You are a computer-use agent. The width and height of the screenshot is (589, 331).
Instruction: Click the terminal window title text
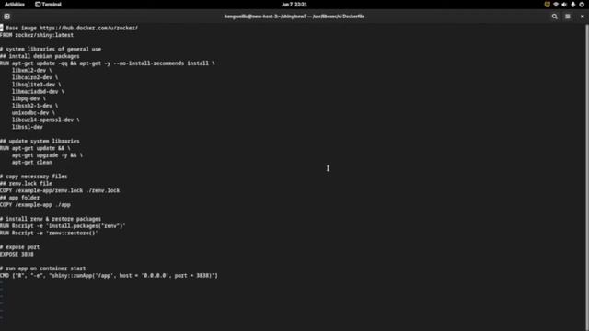[x=294, y=17]
